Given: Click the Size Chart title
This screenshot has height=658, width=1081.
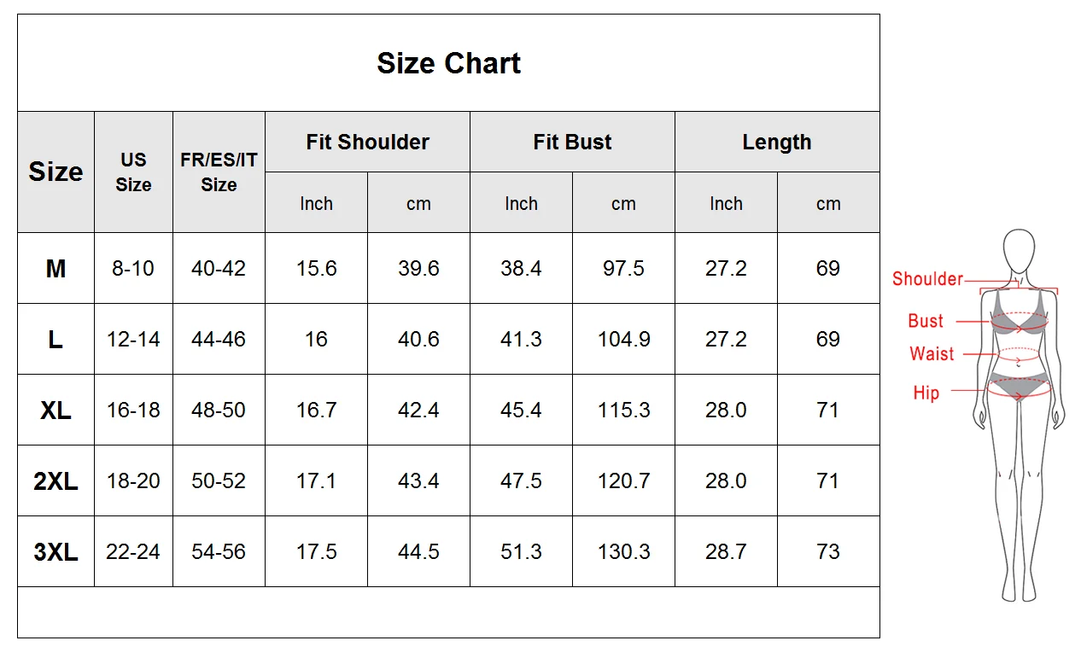Looking at the screenshot, I should (x=448, y=63).
